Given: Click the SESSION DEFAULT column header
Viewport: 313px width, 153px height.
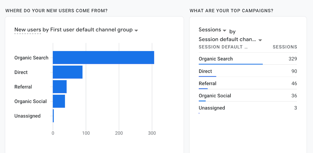Looking at the screenshot, I should (x=223, y=47).
